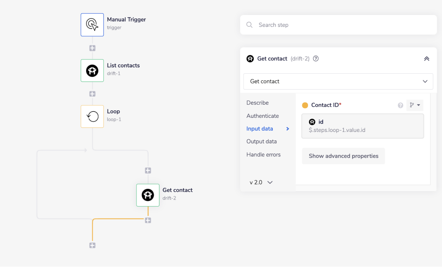
Task: Click help icon beside Contact ID field
Action: click(x=400, y=105)
